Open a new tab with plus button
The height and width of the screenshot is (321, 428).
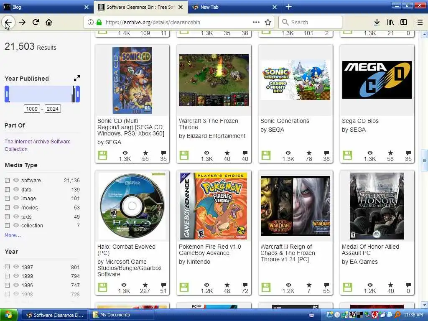(x=289, y=7)
